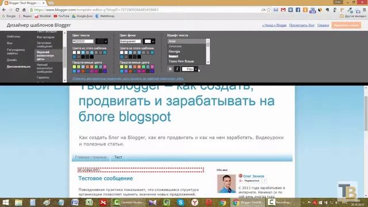Select Фон вкладок in advanced list
The image size is (368, 207).
point(45,37)
